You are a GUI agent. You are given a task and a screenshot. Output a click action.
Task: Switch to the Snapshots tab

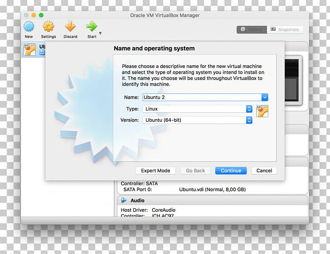pos(285,29)
